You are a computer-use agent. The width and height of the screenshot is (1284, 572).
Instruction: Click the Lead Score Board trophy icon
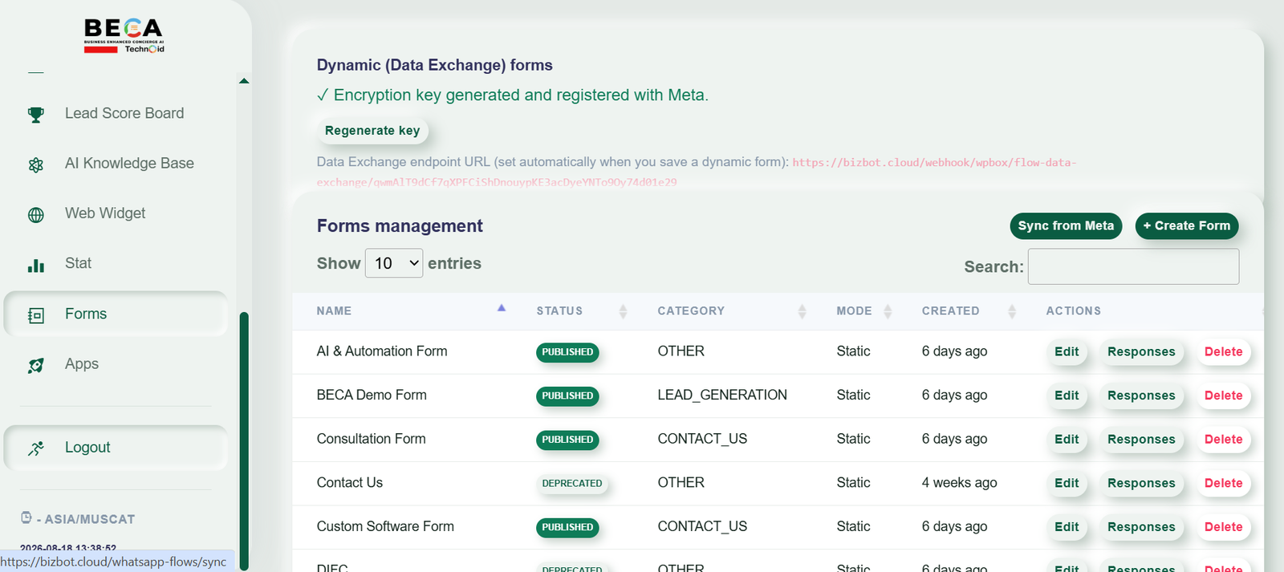coord(36,115)
